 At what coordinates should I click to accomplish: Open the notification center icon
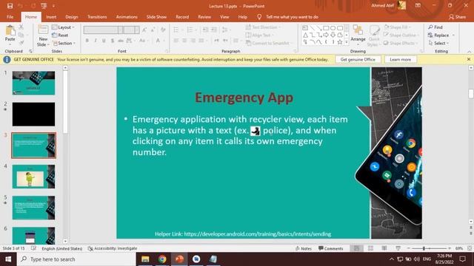pyautogui.click(x=462, y=259)
